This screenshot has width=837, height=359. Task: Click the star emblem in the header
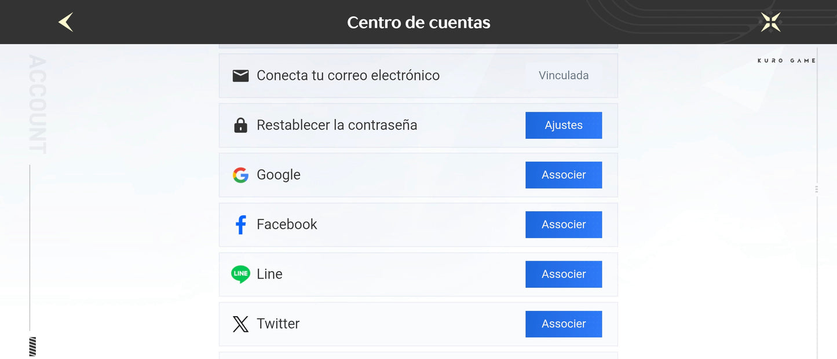[x=770, y=23]
